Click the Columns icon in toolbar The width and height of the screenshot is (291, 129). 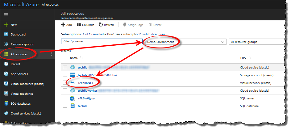tap(79, 25)
